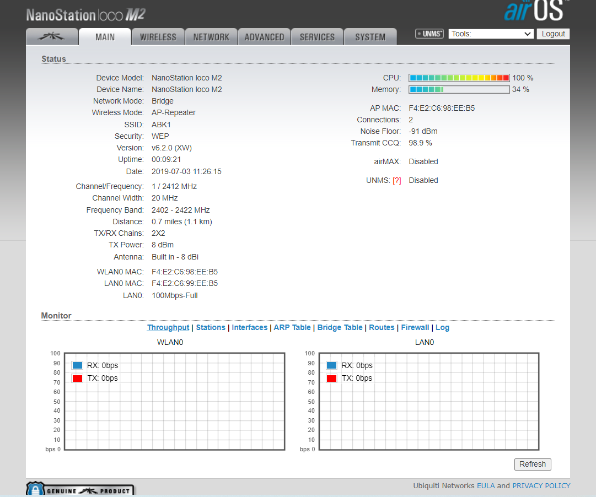
Task: Click the Security value WEP
Action: pos(160,136)
